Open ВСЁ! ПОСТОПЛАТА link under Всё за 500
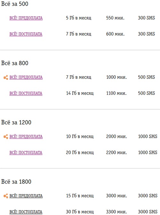 26,34
